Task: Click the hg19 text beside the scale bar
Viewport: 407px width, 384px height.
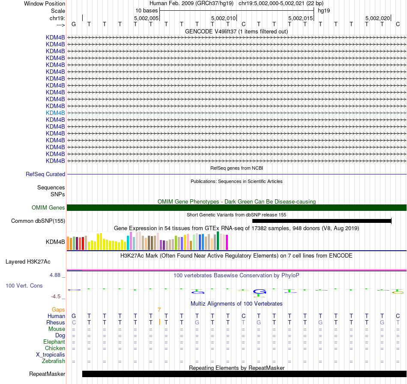Action: point(324,11)
